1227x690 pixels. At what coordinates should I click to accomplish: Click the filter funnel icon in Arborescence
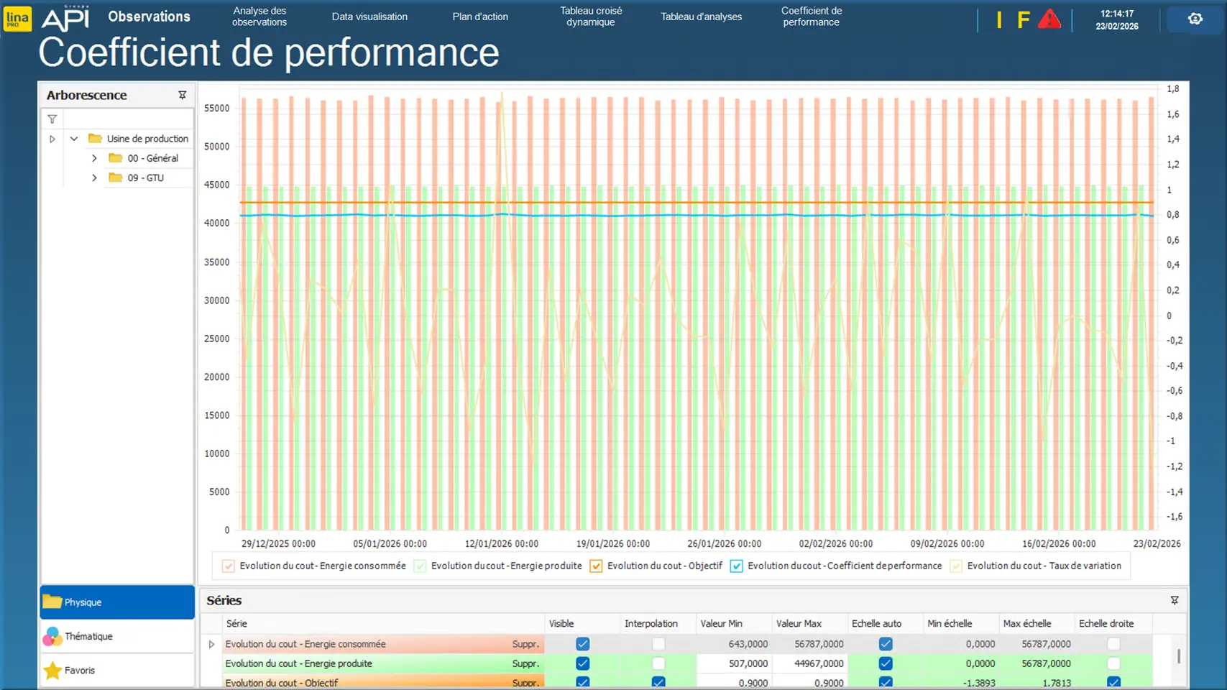pyautogui.click(x=52, y=119)
